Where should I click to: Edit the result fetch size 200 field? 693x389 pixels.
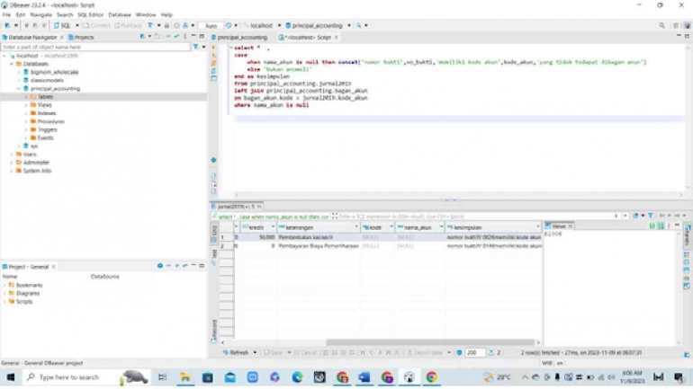[x=475, y=353]
